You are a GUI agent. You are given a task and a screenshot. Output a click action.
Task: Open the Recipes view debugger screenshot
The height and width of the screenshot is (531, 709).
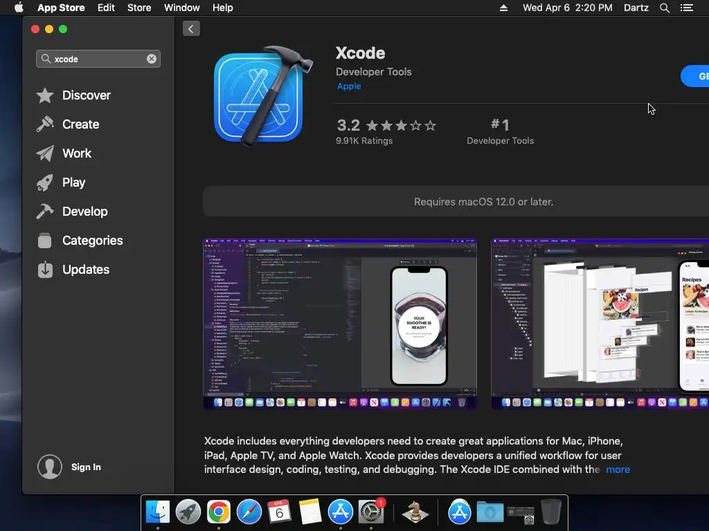[x=600, y=324]
